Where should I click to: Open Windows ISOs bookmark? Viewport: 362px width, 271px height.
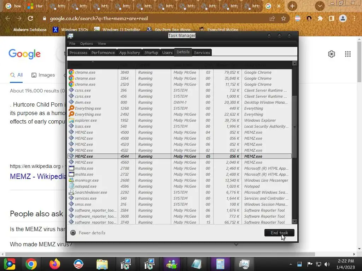[70, 30]
